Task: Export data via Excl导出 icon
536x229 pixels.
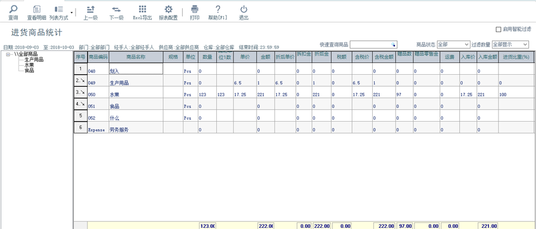Action: (142, 9)
